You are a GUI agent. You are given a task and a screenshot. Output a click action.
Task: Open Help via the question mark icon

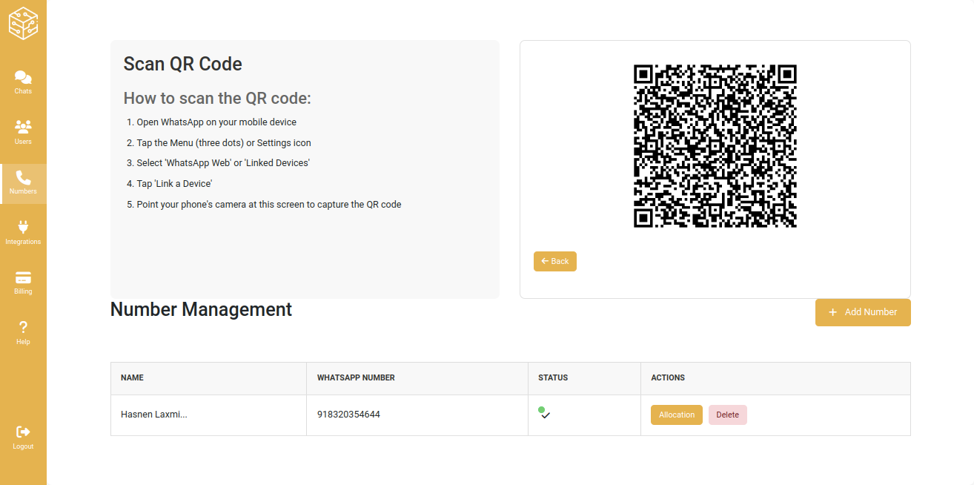(23, 327)
